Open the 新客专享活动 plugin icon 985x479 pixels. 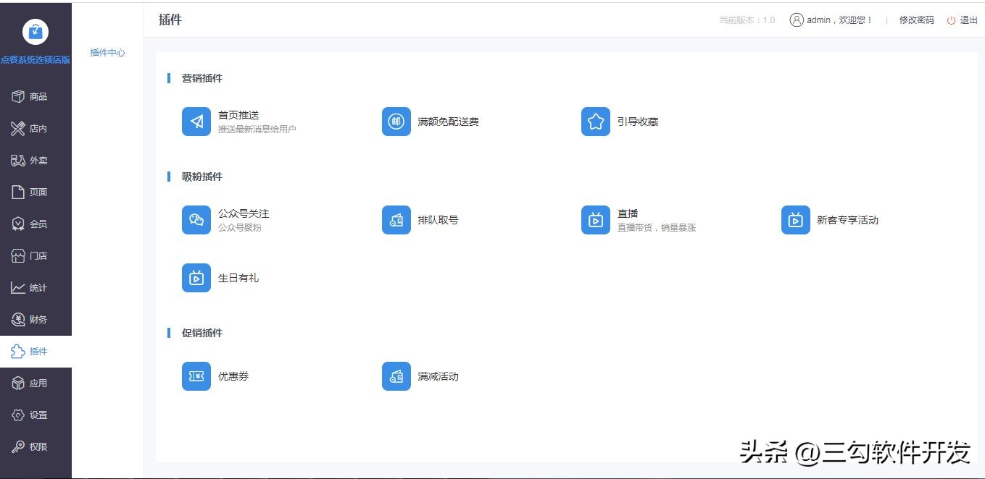pos(795,219)
